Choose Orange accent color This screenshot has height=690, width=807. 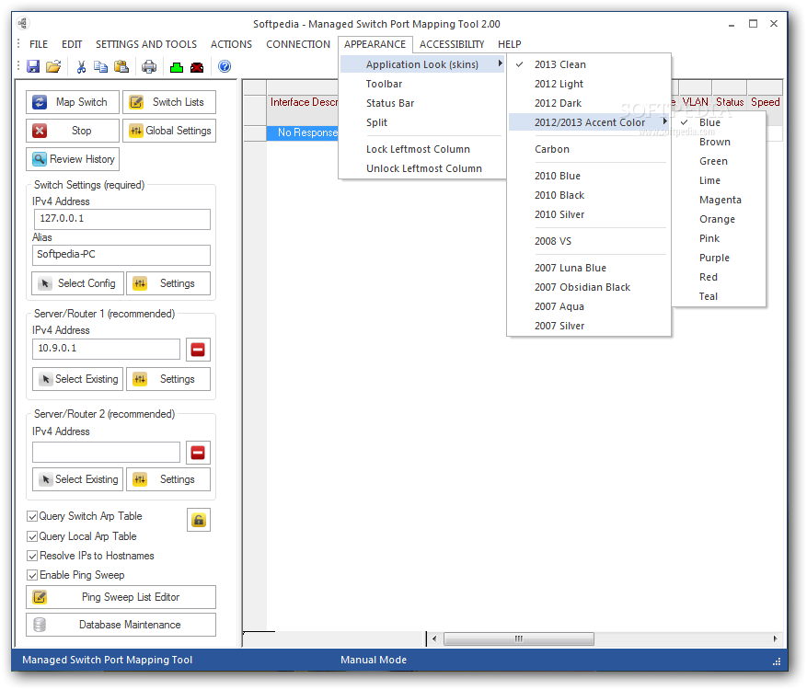(719, 219)
